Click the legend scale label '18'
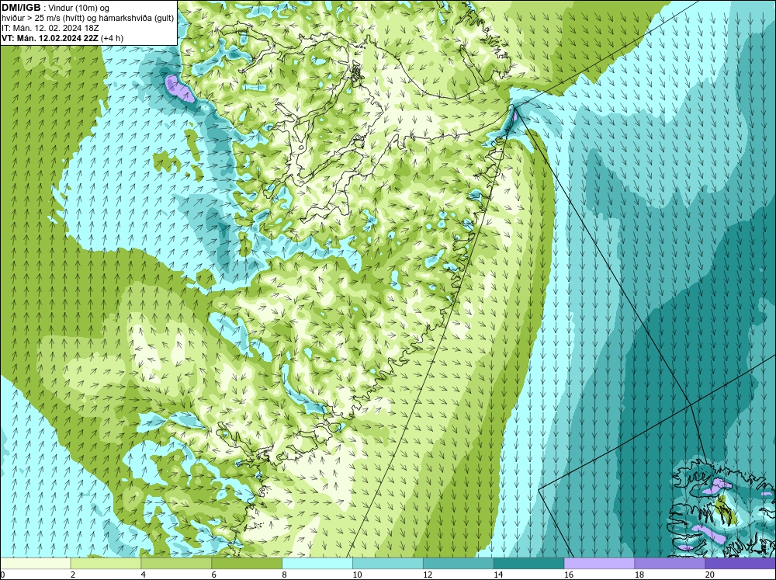The image size is (776, 580). pos(639,575)
